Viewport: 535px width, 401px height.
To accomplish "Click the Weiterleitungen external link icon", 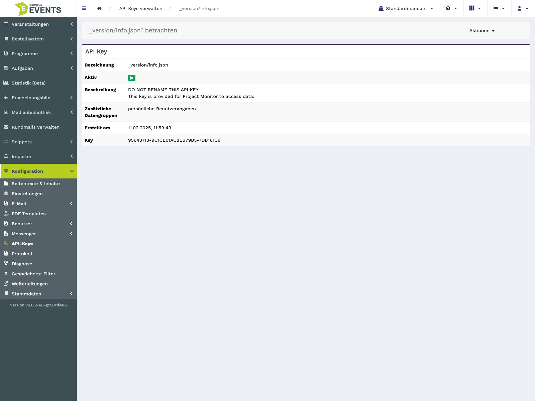I will tap(6, 283).
